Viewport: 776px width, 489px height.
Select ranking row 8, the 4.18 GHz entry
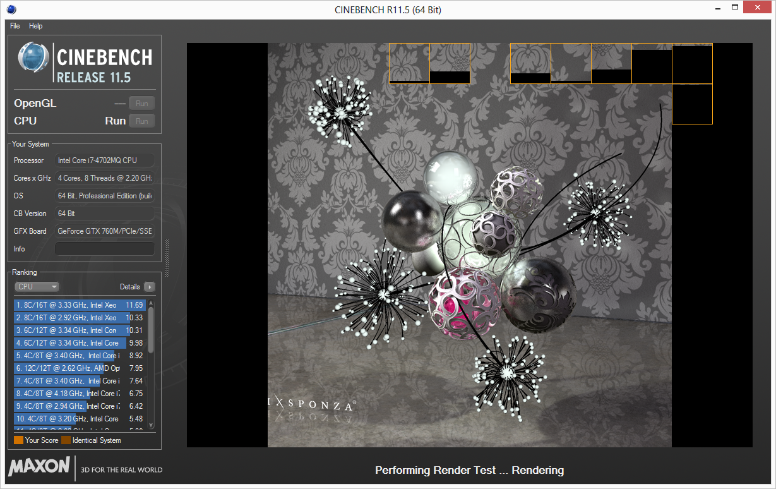pyautogui.click(x=80, y=394)
